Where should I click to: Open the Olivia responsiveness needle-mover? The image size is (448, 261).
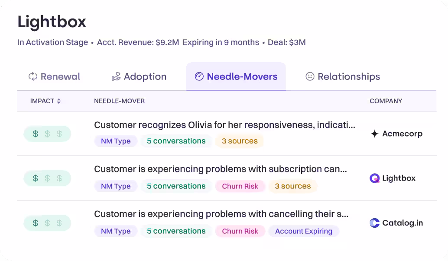point(224,125)
